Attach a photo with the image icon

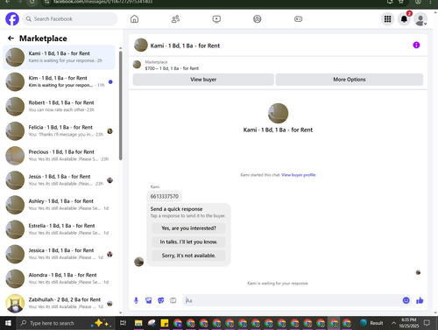click(149, 300)
